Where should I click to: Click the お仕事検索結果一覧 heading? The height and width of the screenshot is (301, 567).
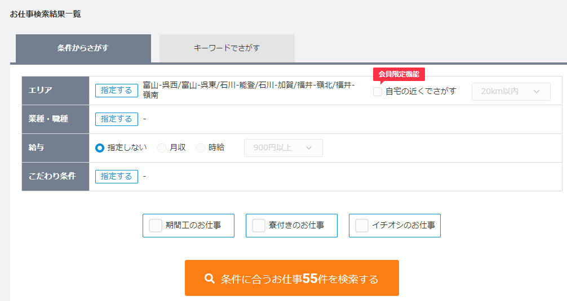pyautogui.click(x=46, y=15)
